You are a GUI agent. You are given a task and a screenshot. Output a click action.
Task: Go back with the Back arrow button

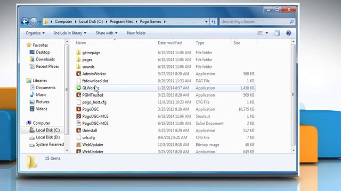point(25,22)
